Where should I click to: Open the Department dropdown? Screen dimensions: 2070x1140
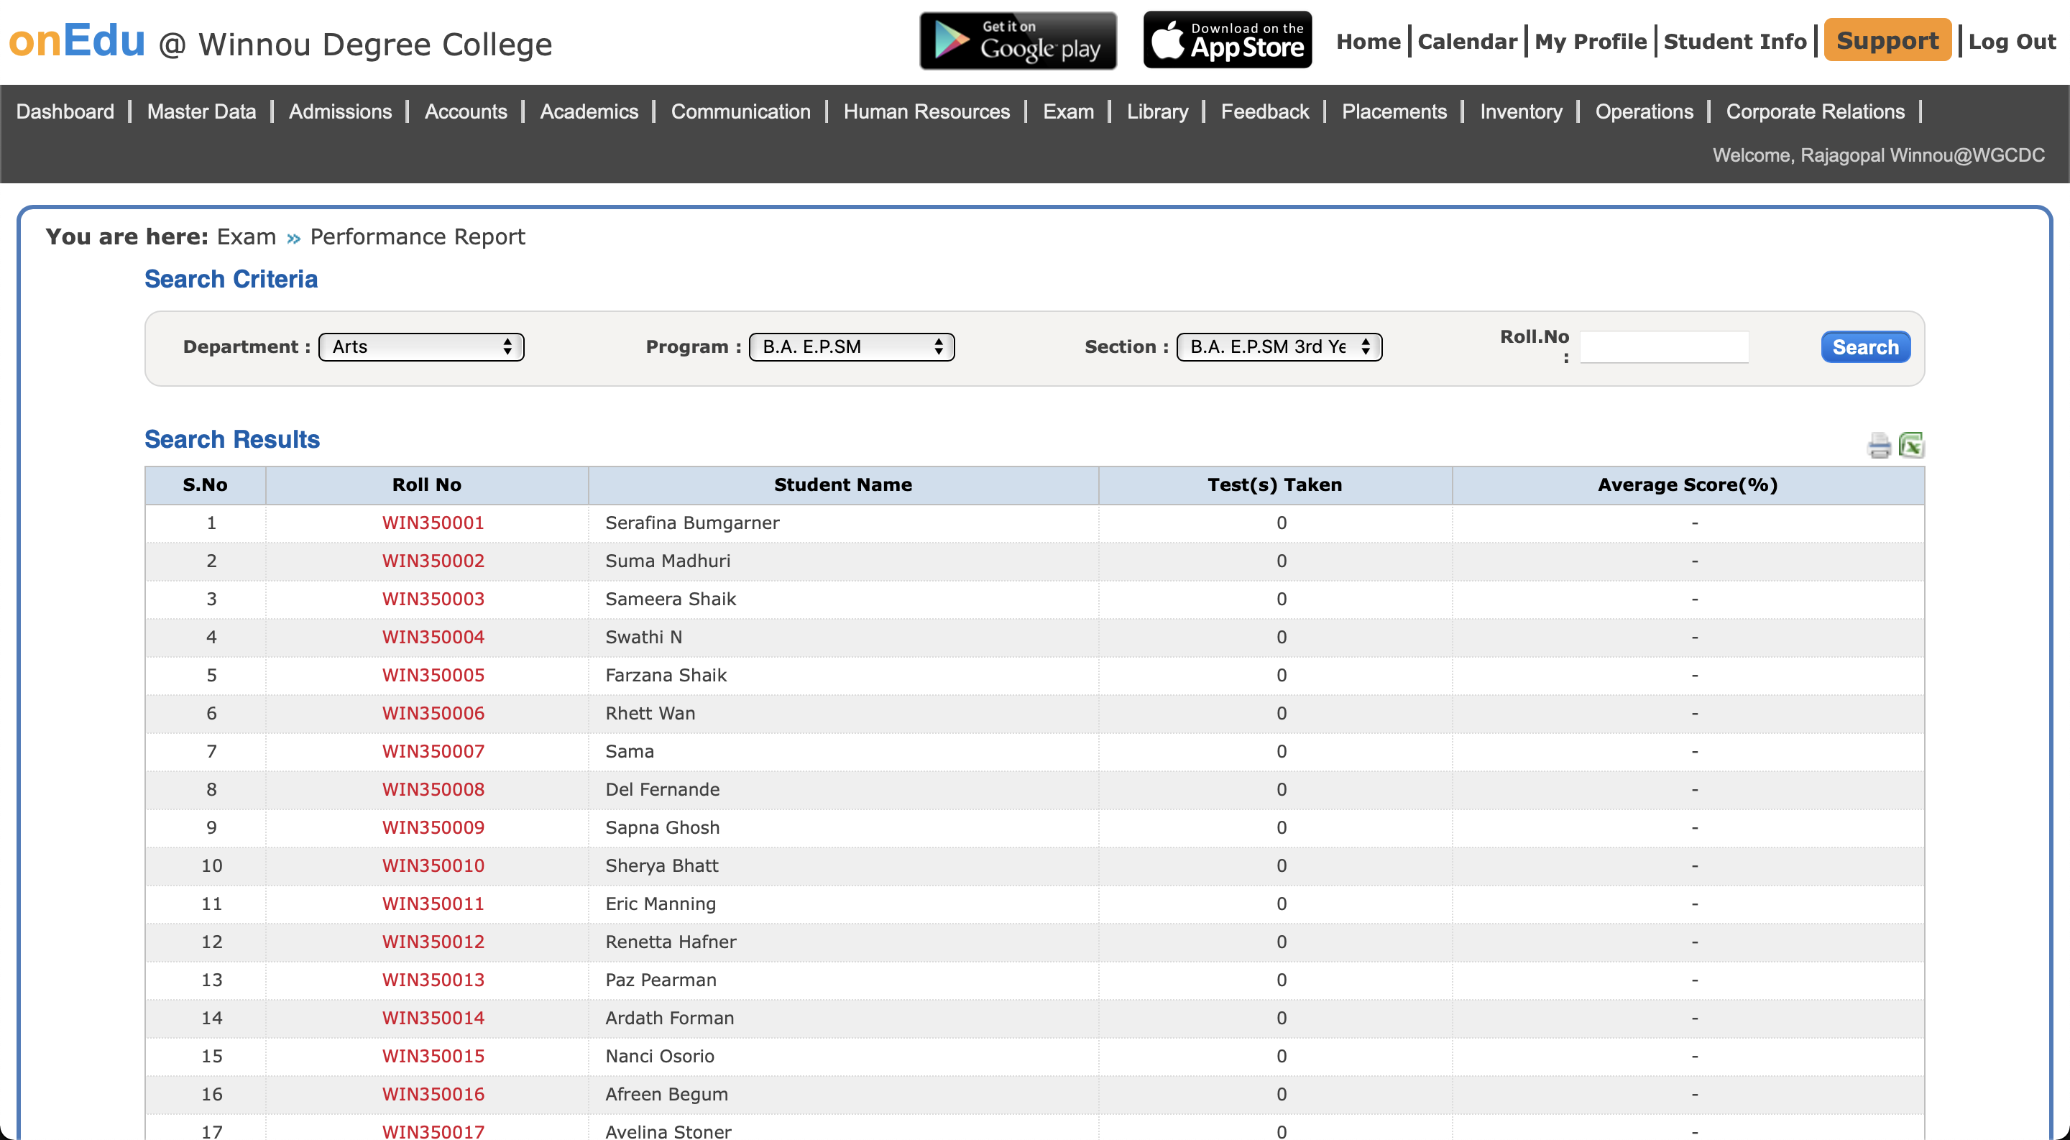click(421, 347)
